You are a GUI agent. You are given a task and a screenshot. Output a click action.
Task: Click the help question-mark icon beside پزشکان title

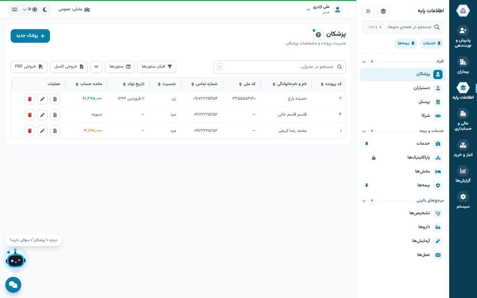[x=318, y=35]
